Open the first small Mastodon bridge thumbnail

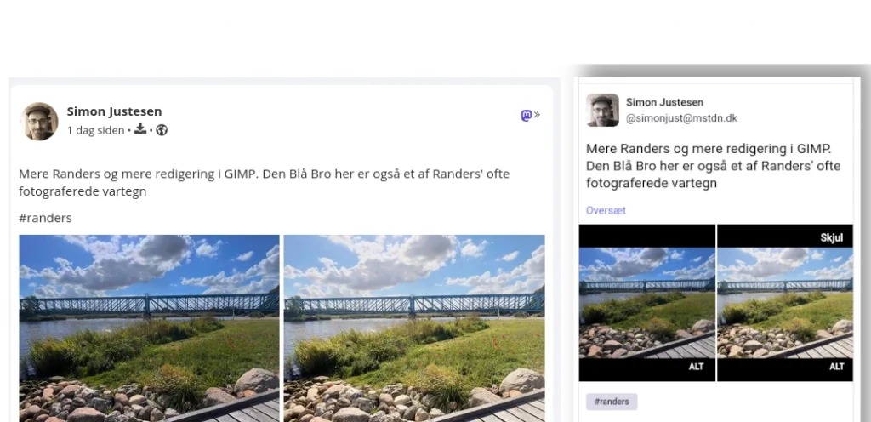pos(647,303)
